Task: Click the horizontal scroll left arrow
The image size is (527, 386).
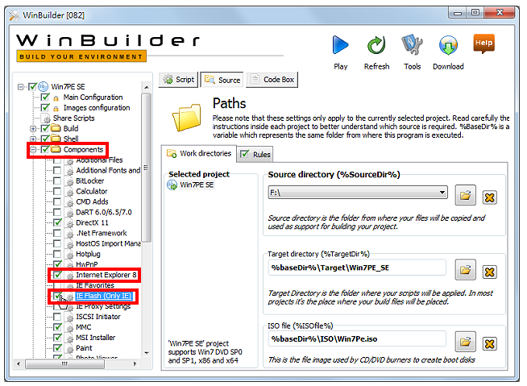Action: coord(19,363)
